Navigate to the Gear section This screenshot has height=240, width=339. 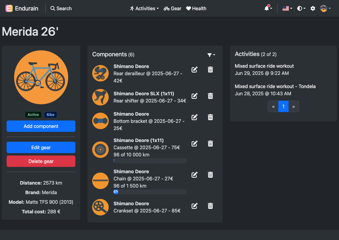pyautogui.click(x=172, y=8)
